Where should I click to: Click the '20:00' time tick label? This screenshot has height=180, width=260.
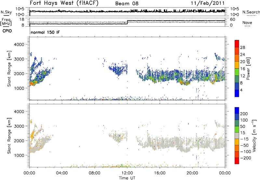click(192, 173)
